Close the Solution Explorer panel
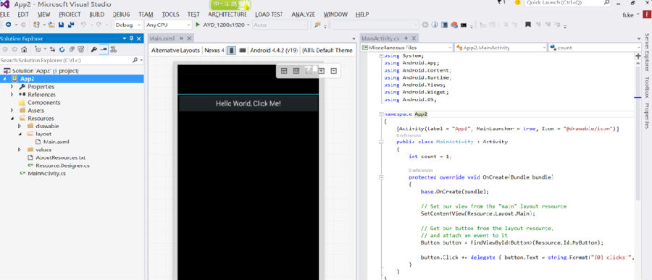 [x=139, y=38]
